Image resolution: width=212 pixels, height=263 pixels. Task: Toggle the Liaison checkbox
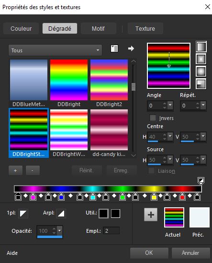152,171
